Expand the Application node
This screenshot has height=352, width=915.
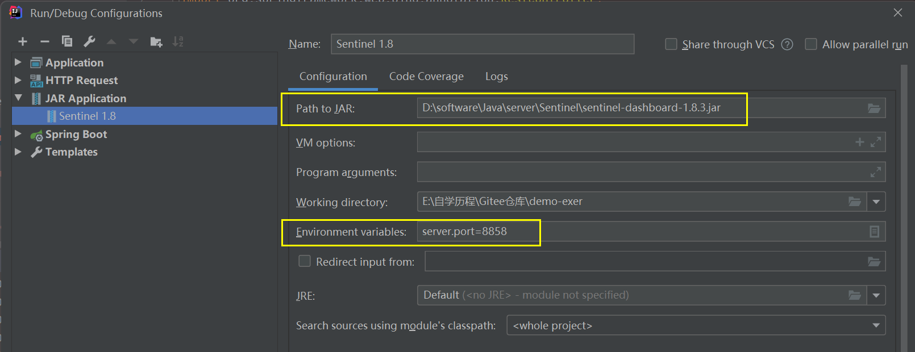click(18, 62)
